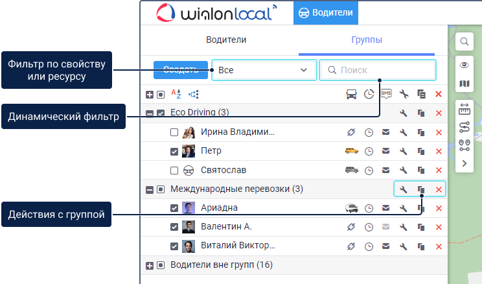
Task: Click the unbound unit icon for Валентин А.
Action: (x=351, y=227)
